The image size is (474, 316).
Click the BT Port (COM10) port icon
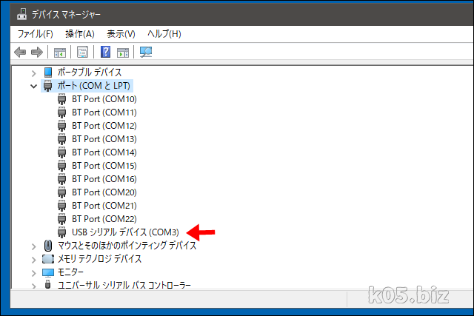tap(62, 99)
